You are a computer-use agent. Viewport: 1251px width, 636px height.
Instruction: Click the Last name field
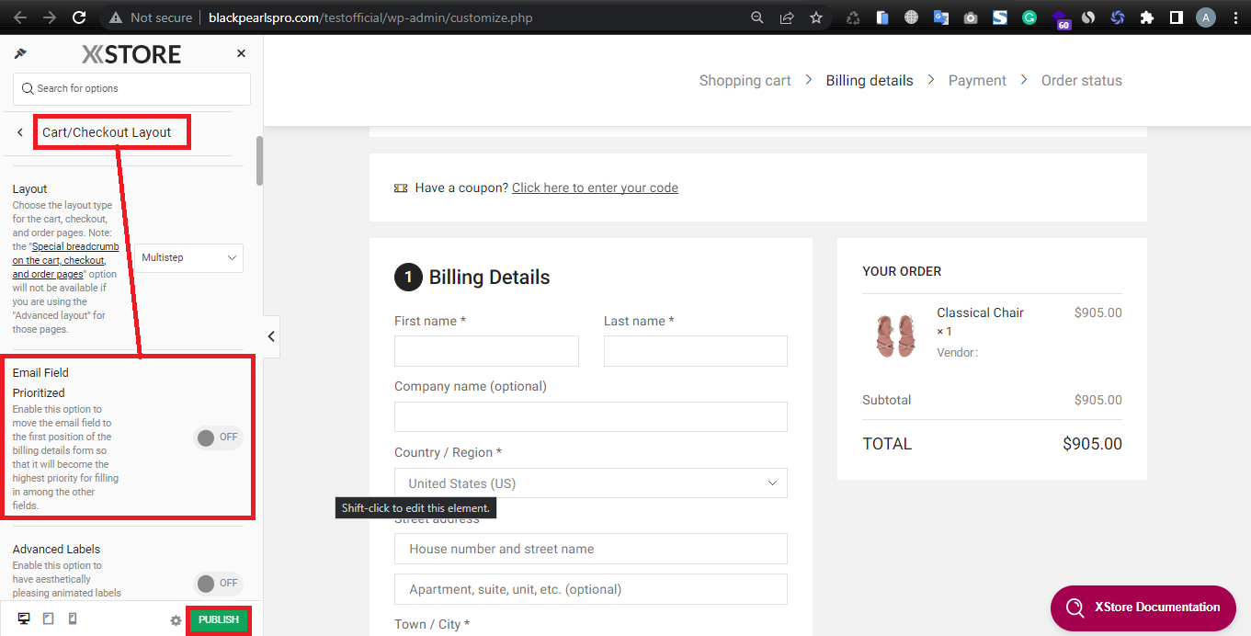point(696,351)
